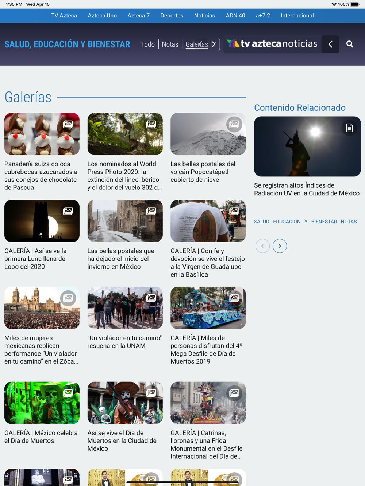The image size is (365, 486).
Task: Select the Todo section tab
Action: point(148,44)
